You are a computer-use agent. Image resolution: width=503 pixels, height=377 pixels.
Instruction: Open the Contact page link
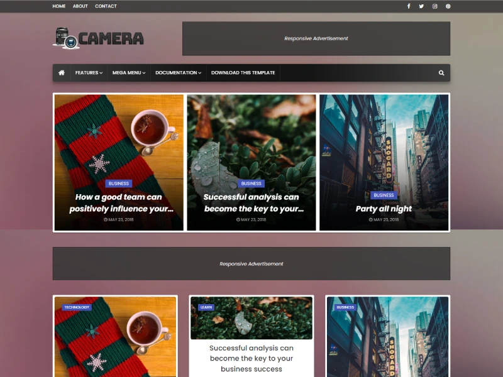(106, 6)
